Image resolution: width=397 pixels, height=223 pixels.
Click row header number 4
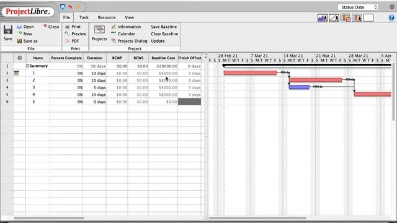pyautogui.click(x=7, y=87)
